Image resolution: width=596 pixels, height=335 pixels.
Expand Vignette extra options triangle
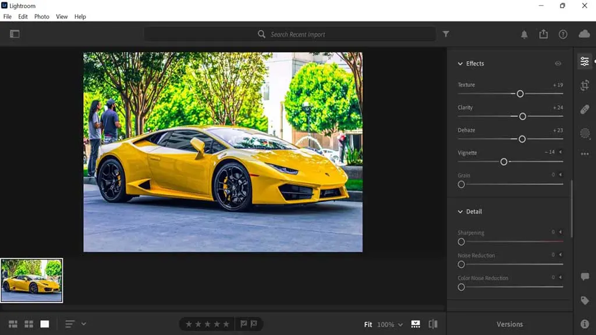560,152
